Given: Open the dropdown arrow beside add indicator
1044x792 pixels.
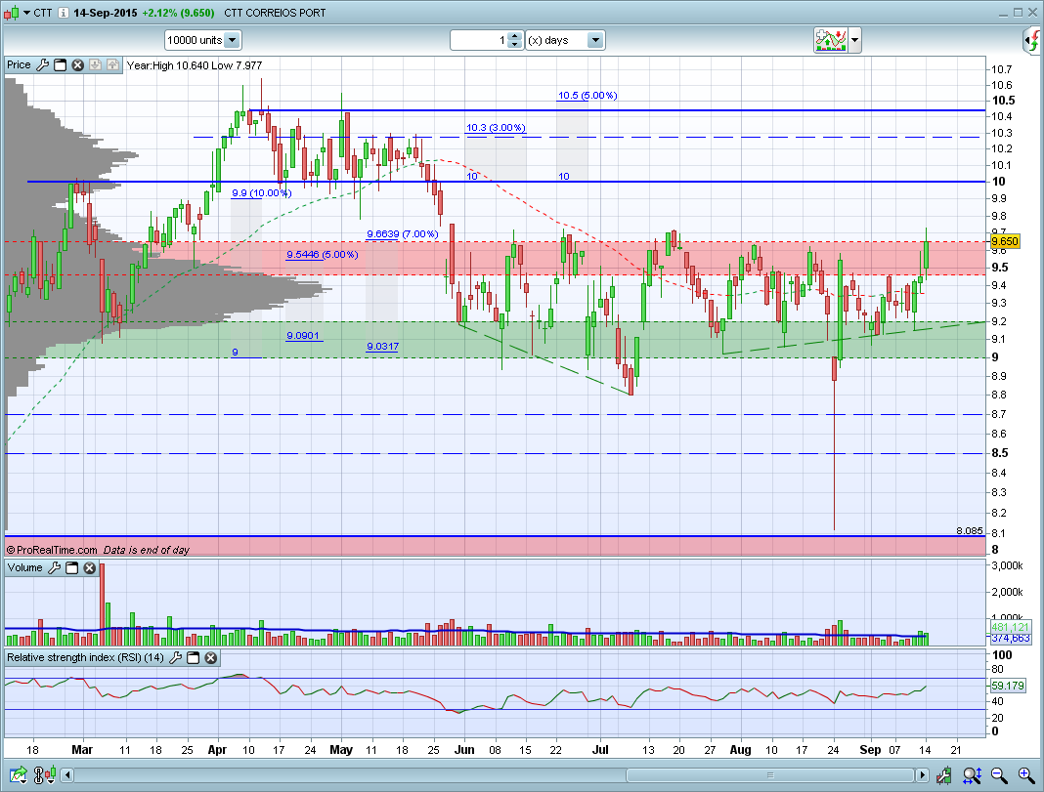Looking at the screenshot, I should click(x=855, y=40).
